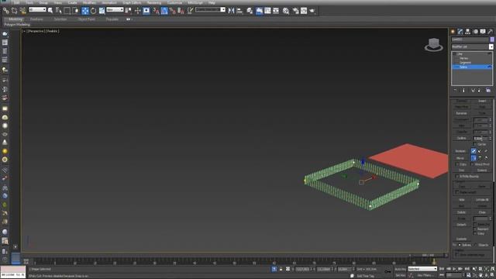Open the Graph Editors menu
This screenshot has height=279, width=496.
(133, 2)
